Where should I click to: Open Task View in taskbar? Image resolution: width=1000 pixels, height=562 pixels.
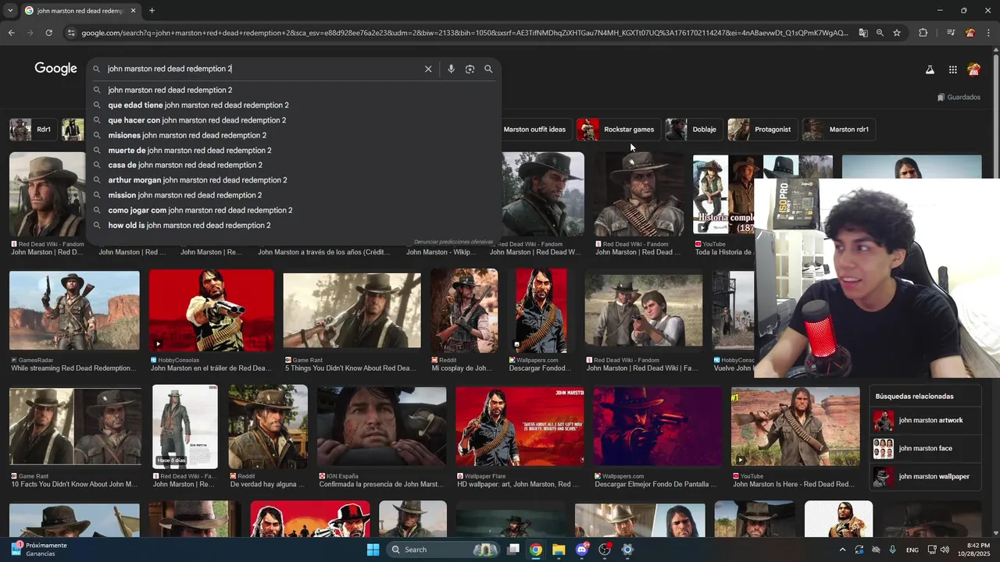[513, 550]
